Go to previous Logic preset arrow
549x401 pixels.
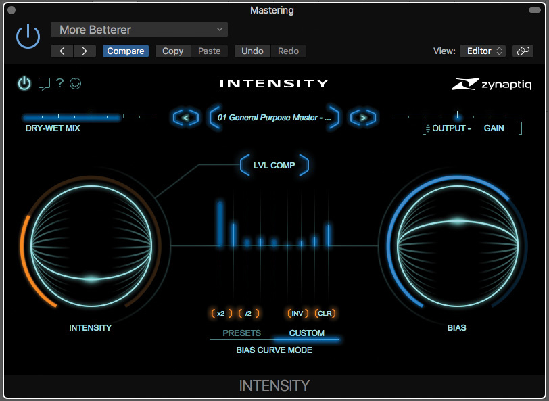(x=62, y=51)
